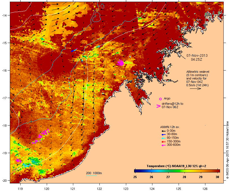Click the '30-80m' depth label
Screen dimensions: 231x191
point(172,134)
